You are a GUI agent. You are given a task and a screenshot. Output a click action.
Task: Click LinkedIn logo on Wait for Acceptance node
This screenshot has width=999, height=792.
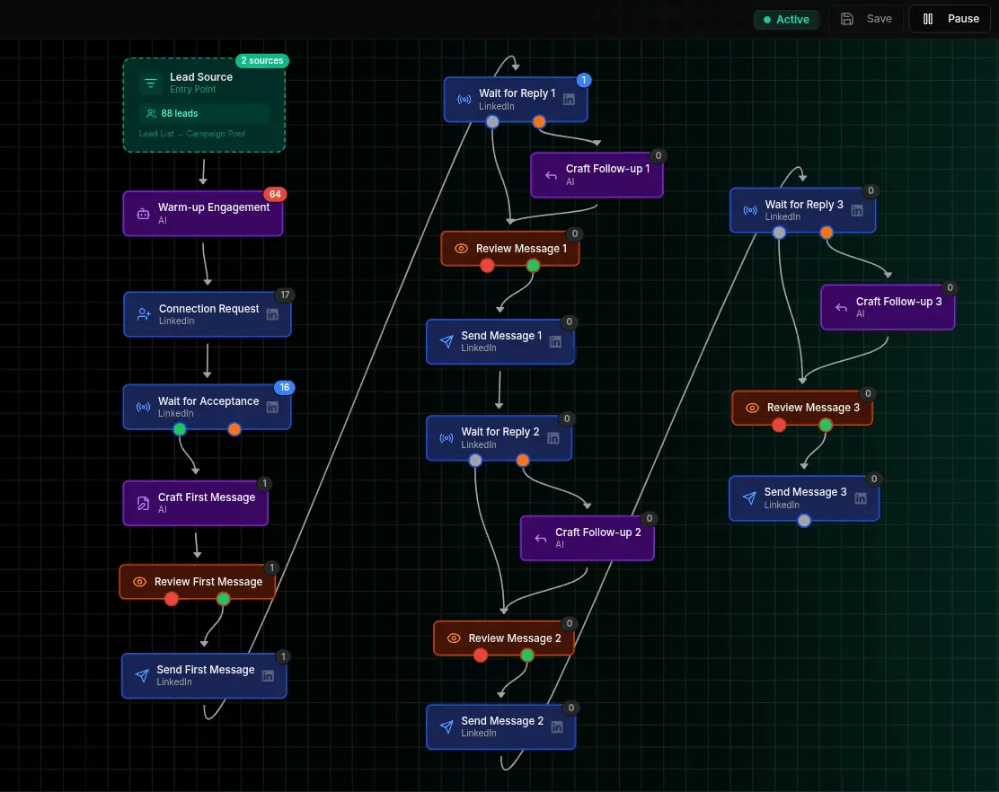tap(272, 407)
